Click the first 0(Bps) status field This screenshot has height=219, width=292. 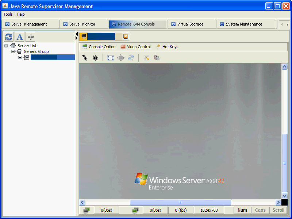coord(107,210)
